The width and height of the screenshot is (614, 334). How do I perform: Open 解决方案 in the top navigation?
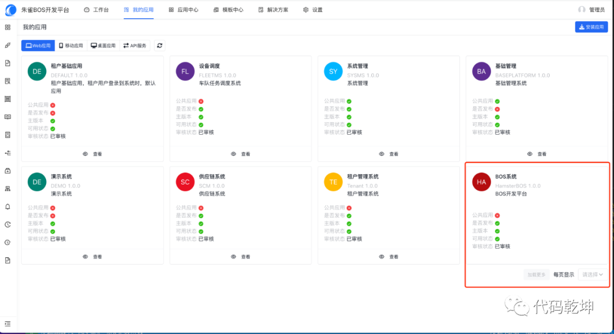pyautogui.click(x=273, y=10)
